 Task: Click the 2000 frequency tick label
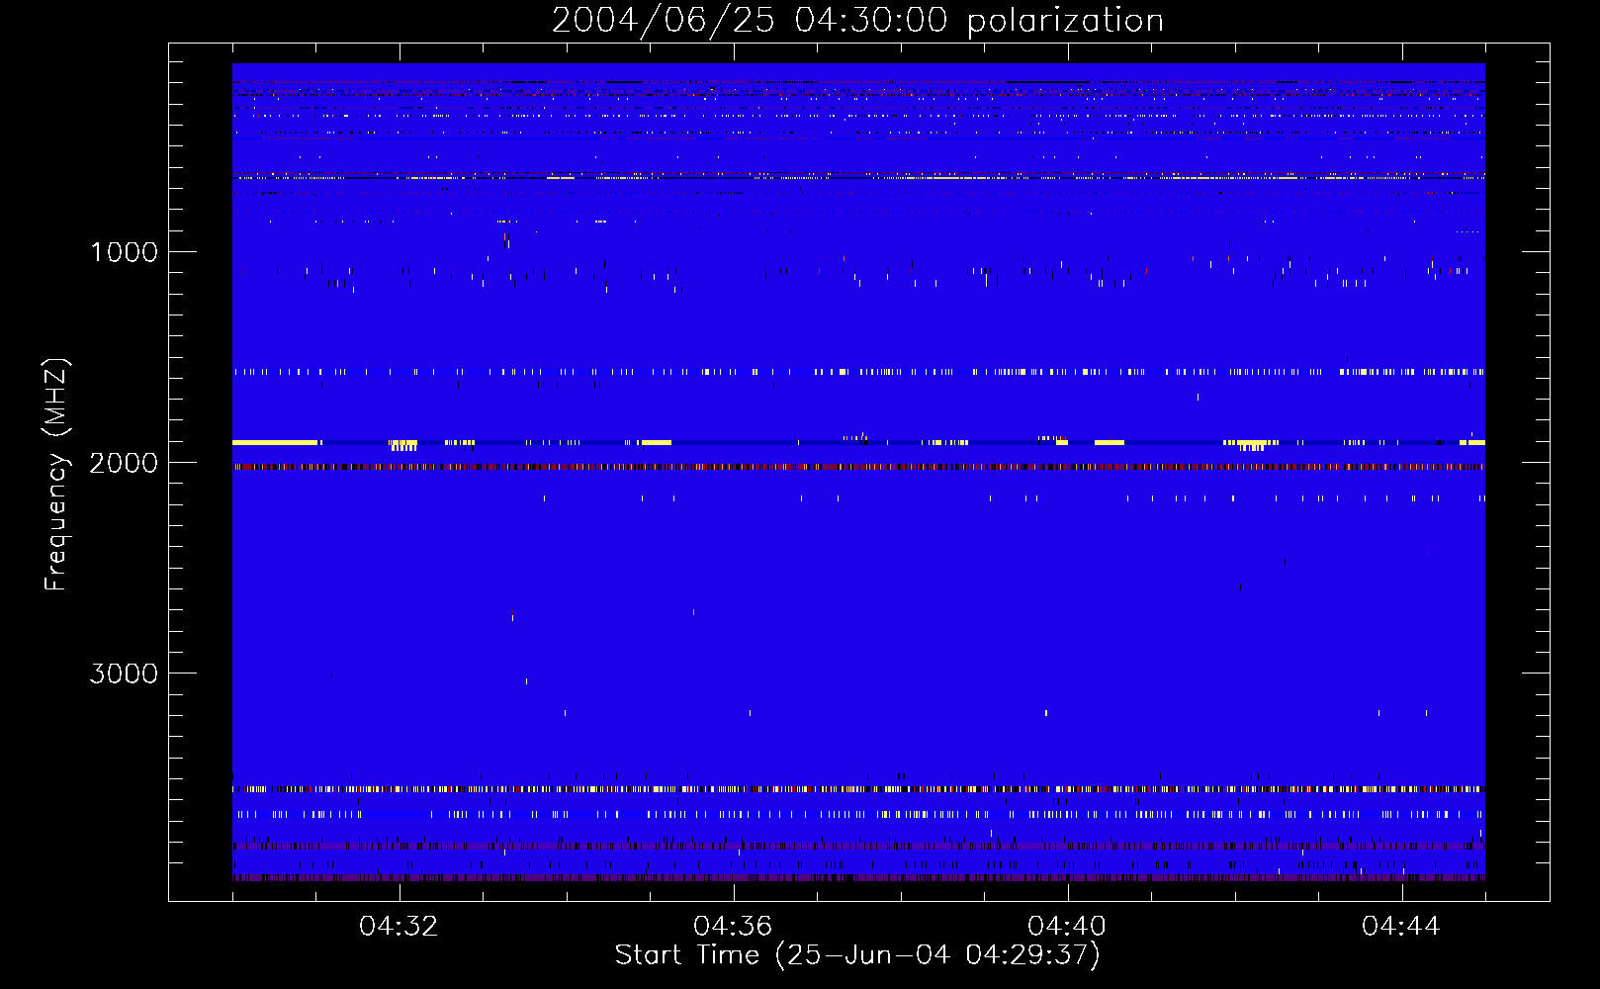coord(124,463)
